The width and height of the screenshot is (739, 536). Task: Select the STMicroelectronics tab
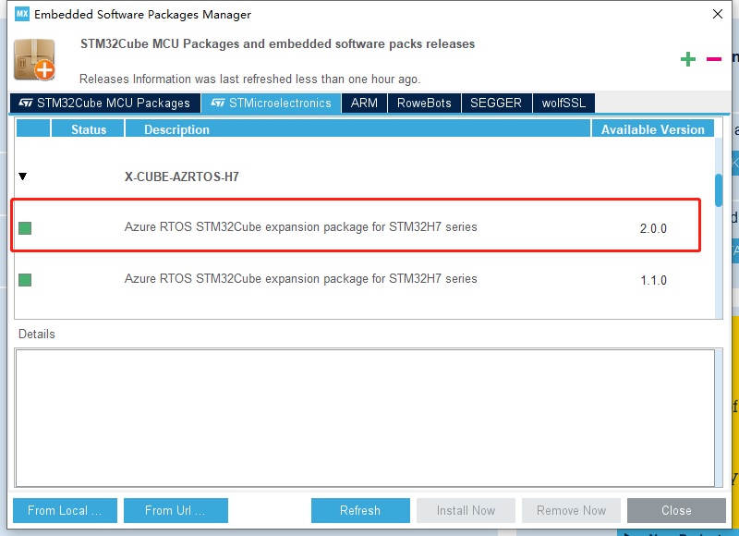pyautogui.click(x=271, y=103)
